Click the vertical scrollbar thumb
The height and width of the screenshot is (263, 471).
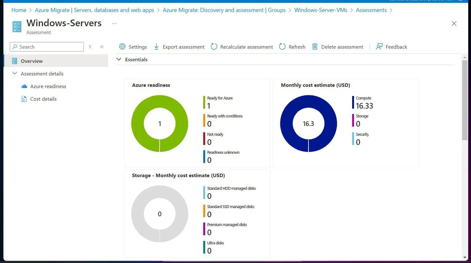click(x=464, y=99)
